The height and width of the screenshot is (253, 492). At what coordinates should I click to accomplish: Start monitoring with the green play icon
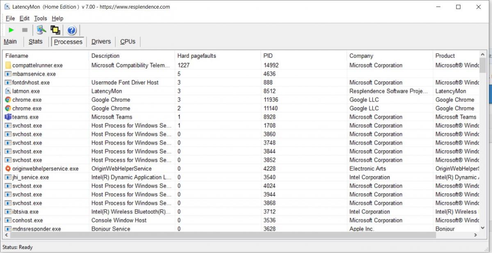coord(11,30)
